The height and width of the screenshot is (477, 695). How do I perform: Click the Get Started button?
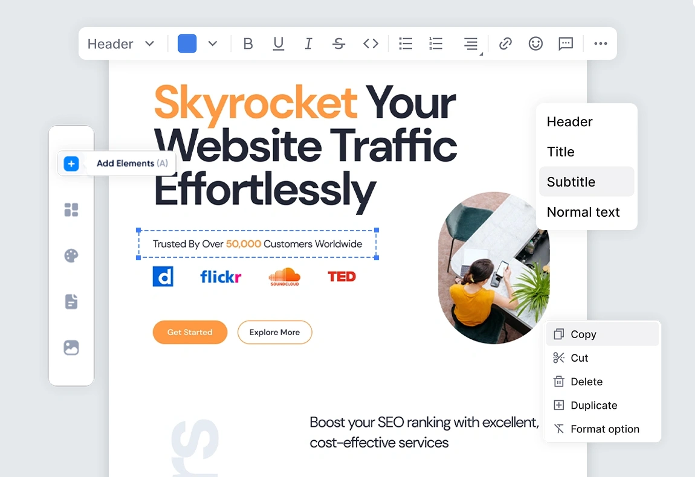pyautogui.click(x=190, y=332)
